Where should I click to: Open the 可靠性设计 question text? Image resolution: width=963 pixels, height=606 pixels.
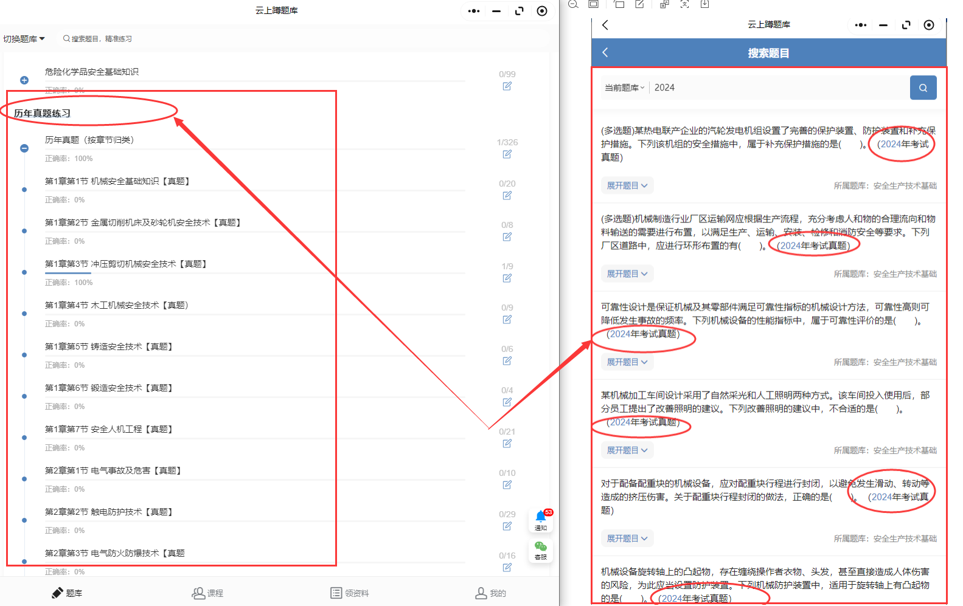click(765, 320)
